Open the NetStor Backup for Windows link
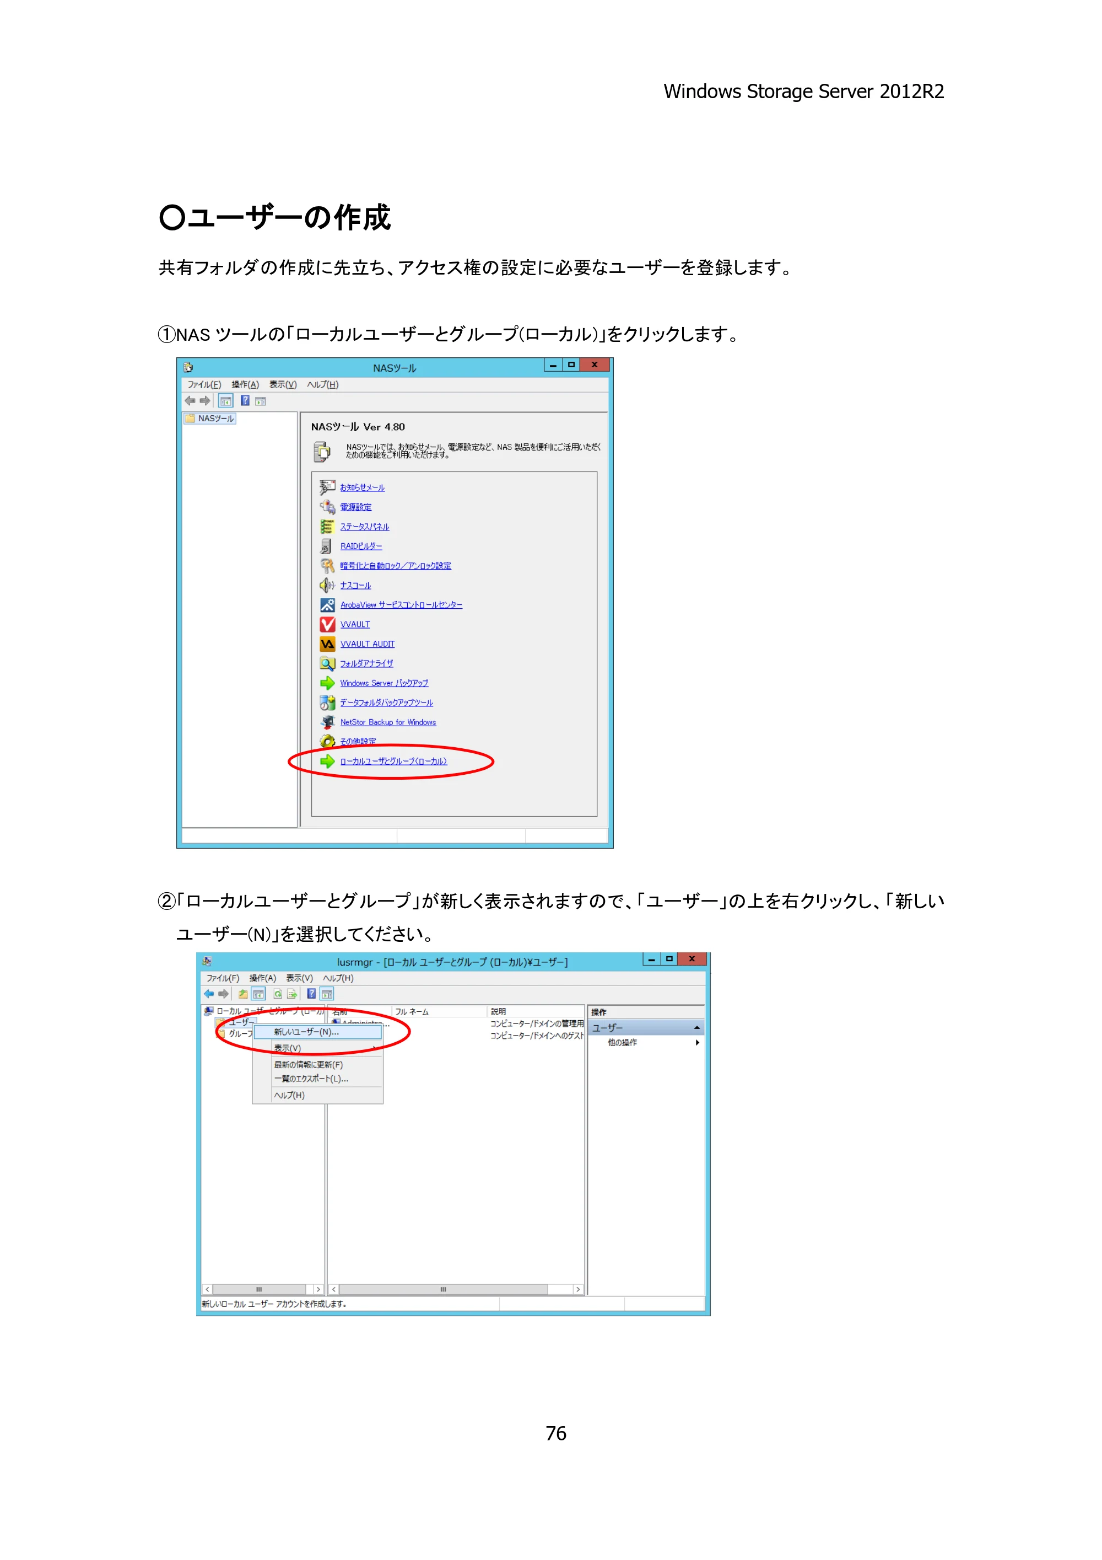This screenshot has width=1102, height=1560. coord(388,722)
